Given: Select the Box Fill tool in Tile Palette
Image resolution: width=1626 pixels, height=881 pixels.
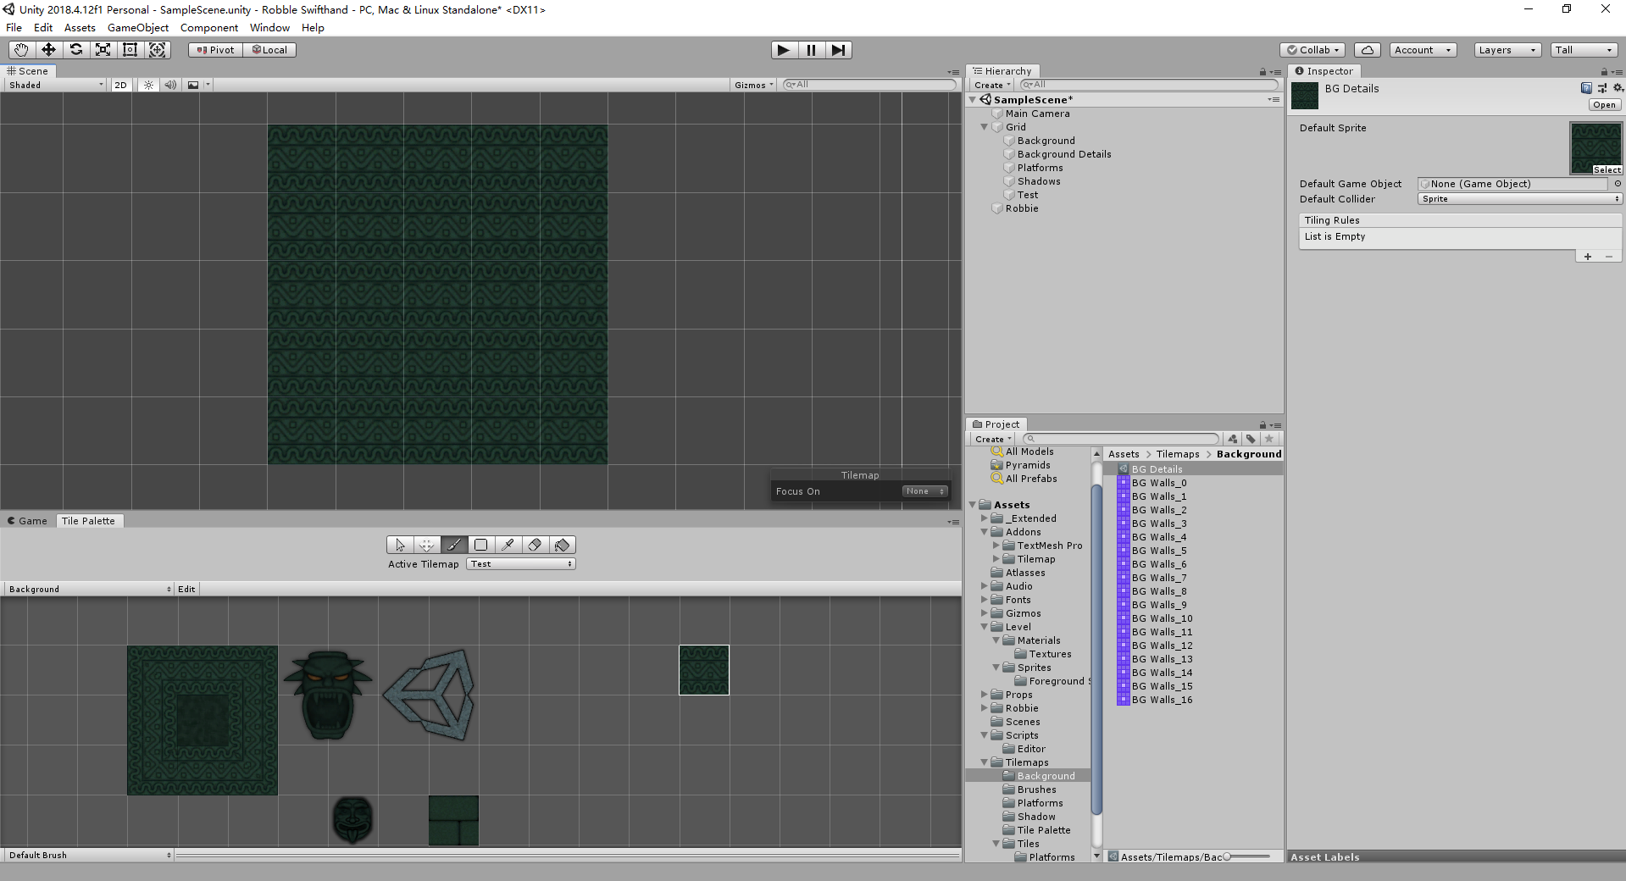Looking at the screenshot, I should click(x=480, y=545).
